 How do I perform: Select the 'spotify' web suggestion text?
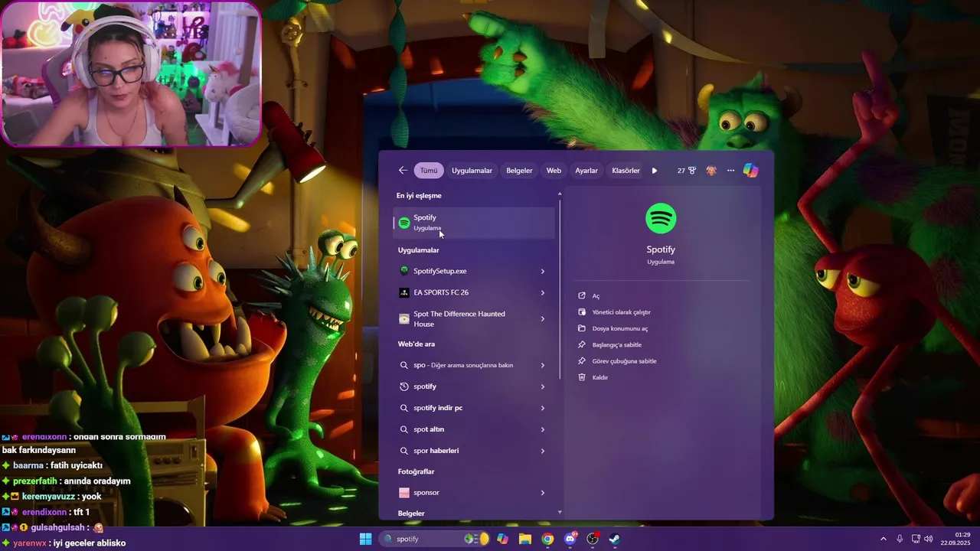pyautogui.click(x=425, y=386)
